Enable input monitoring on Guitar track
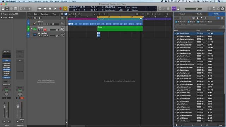226x127 pixels. tap(47, 24)
